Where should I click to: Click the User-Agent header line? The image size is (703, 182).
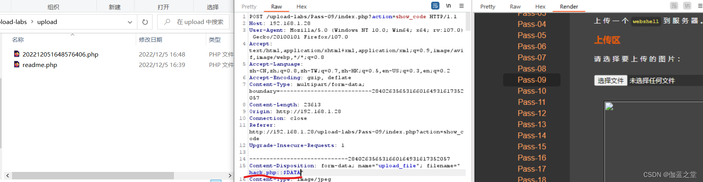coord(356,33)
